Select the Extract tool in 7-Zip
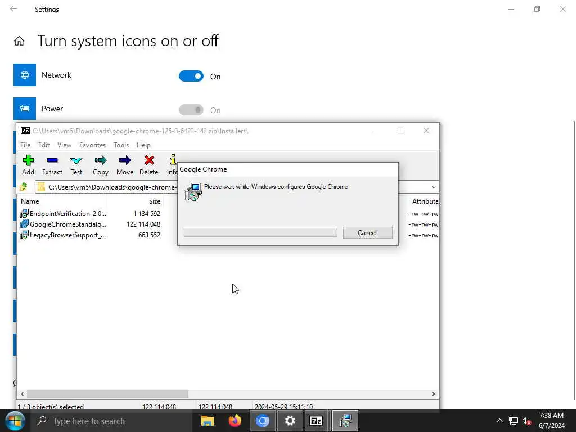Screen dimensions: 576x432 [x=52, y=165]
